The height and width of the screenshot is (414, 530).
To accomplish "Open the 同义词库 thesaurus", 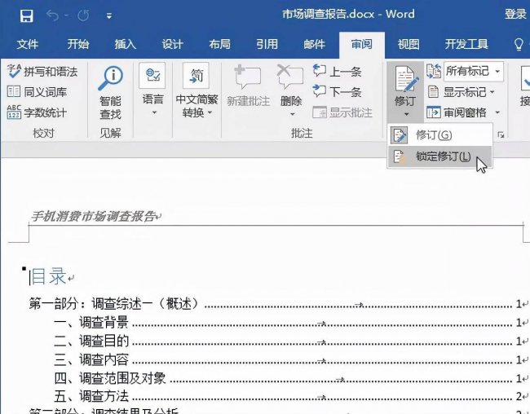I will pyautogui.click(x=38, y=92).
